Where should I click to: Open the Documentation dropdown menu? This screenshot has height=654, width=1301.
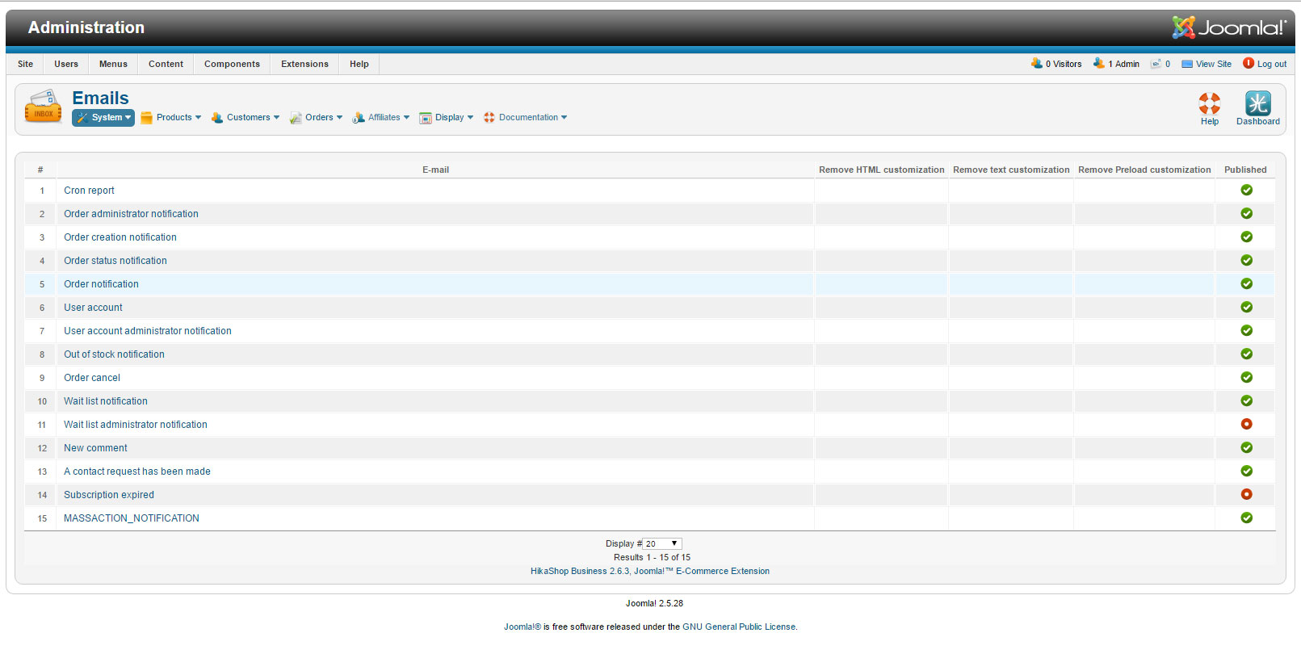pyautogui.click(x=526, y=118)
